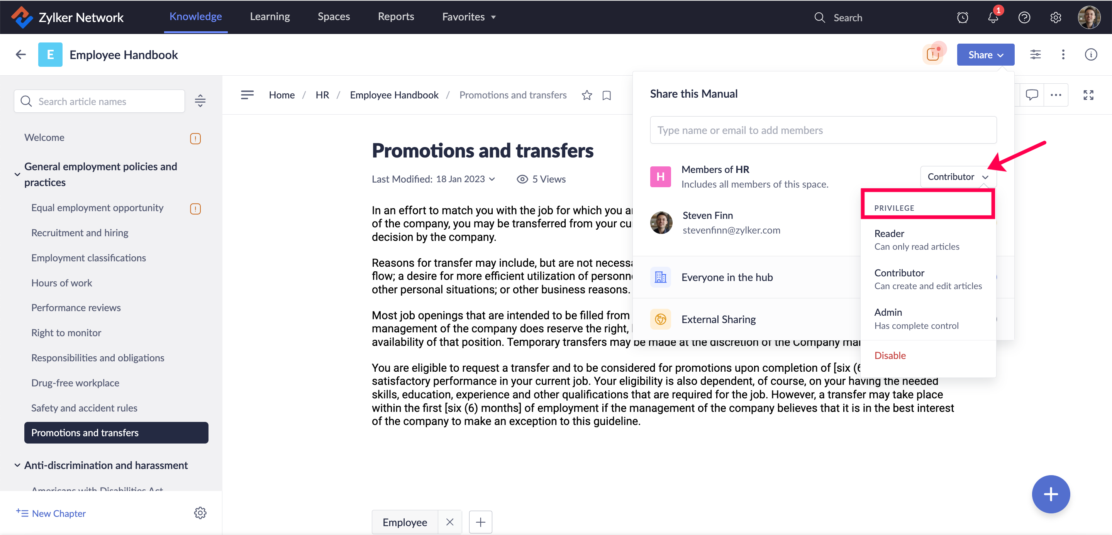
Task: Click the Employee Handbook E manual icon
Action: (x=50, y=54)
